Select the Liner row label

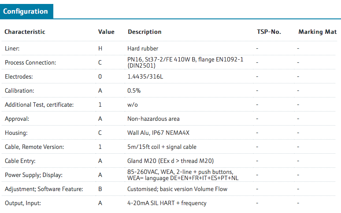tap(12, 48)
